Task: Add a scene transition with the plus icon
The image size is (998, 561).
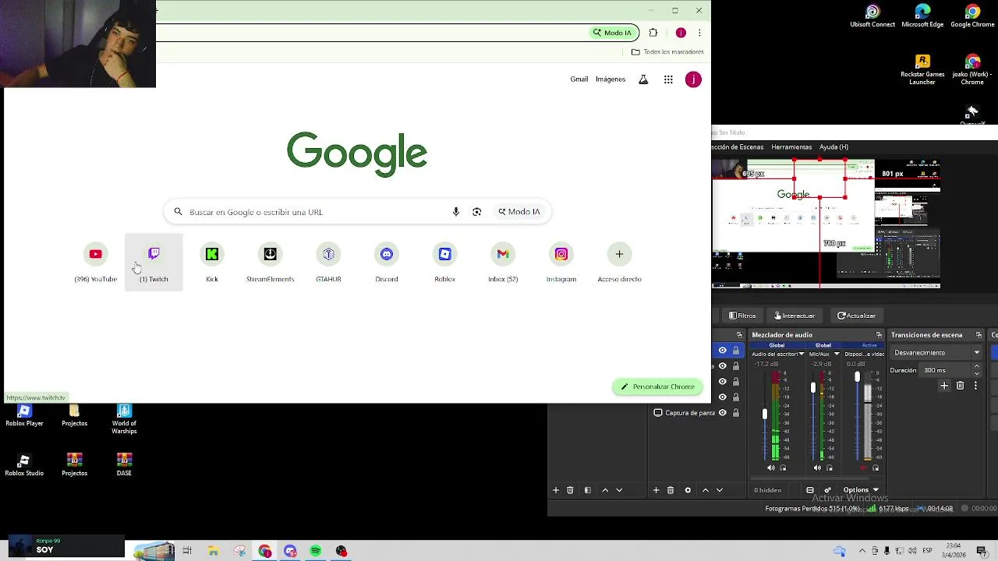Action: pos(944,386)
